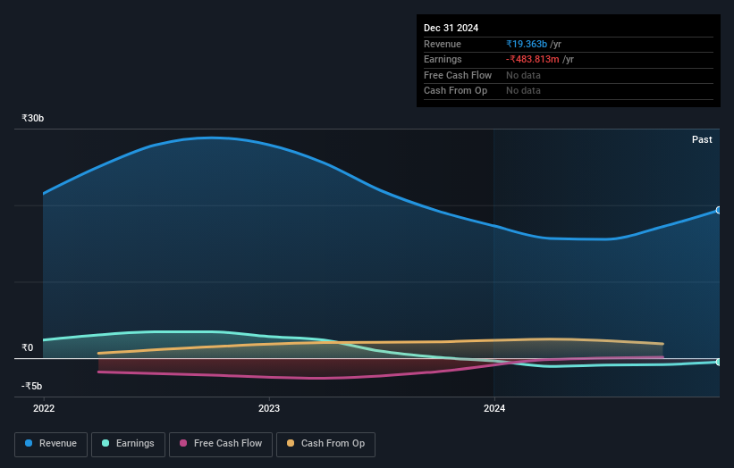Toggle the Free Cash Flow legend button

tap(221, 444)
